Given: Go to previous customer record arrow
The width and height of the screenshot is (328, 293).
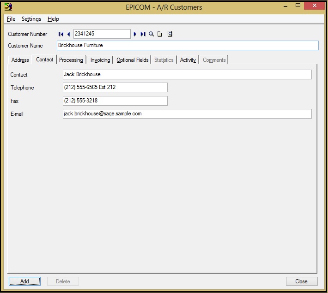Looking at the screenshot, I should tap(69, 34).
